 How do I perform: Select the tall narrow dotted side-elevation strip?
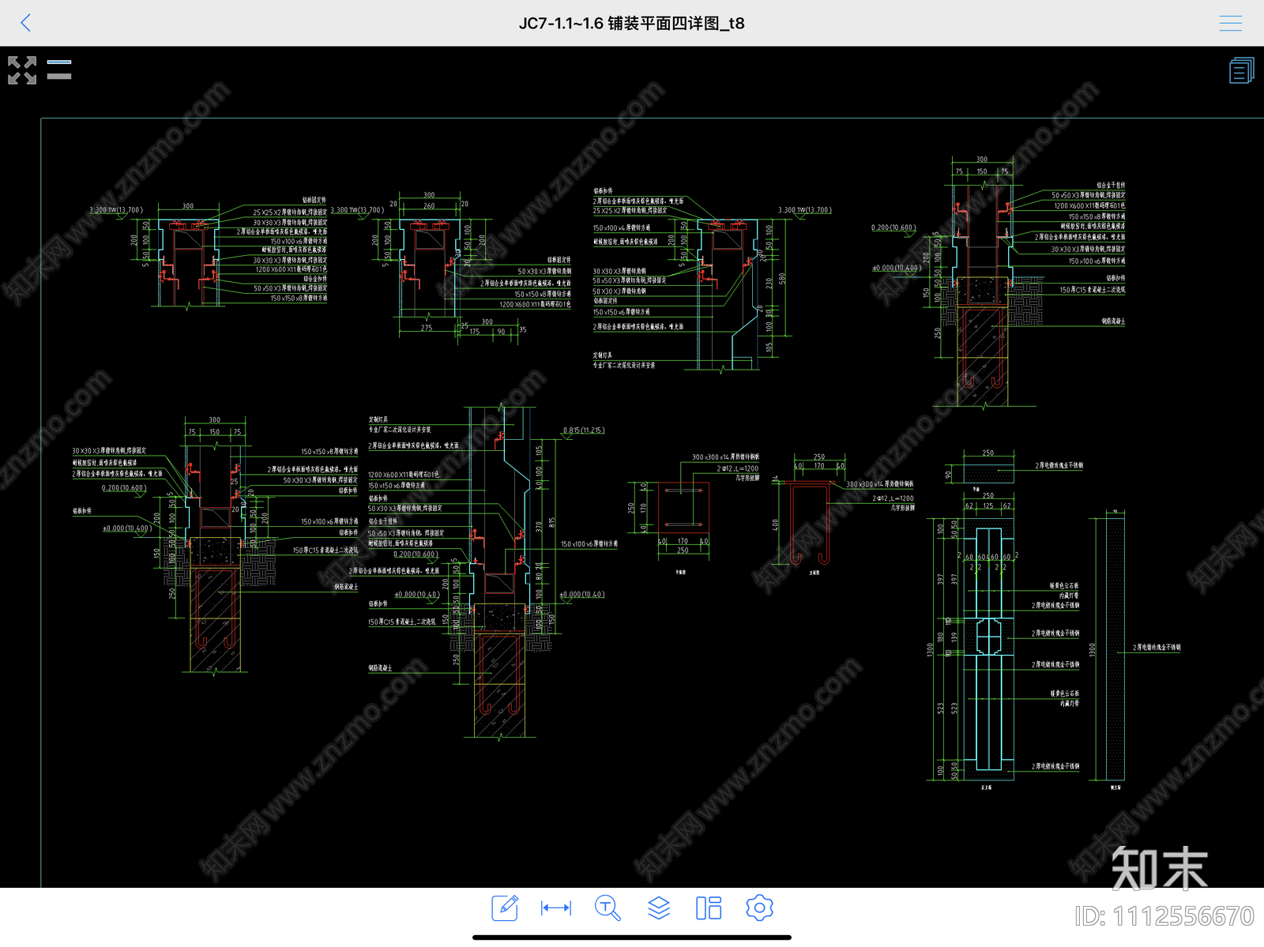tap(1115, 648)
